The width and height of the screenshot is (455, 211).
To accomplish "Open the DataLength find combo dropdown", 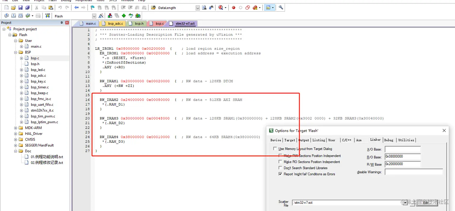I will point(198,8).
